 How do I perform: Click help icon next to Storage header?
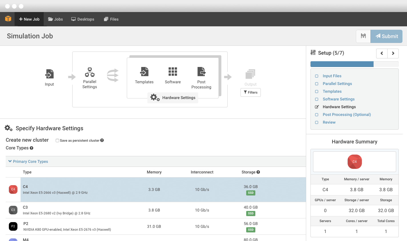(x=258, y=172)
